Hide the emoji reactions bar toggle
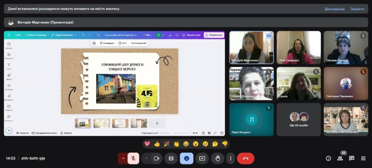This screenshot has height=168, width=372. click(x=186, y=158)
